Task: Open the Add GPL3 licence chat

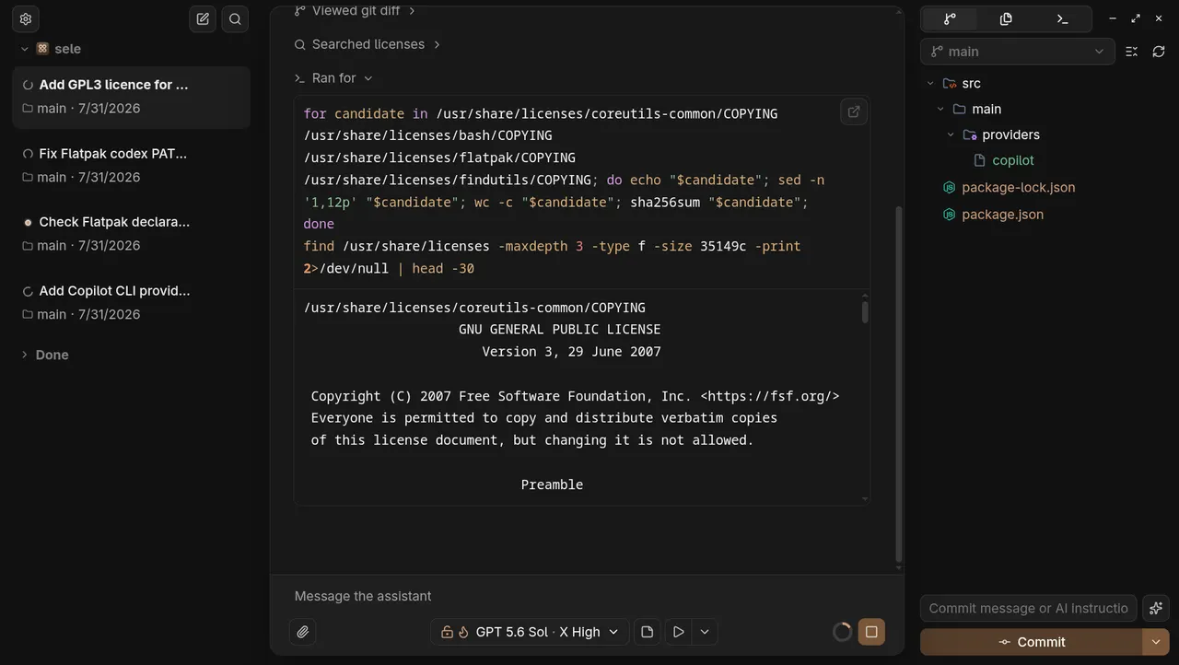Action: pos(131,97)
